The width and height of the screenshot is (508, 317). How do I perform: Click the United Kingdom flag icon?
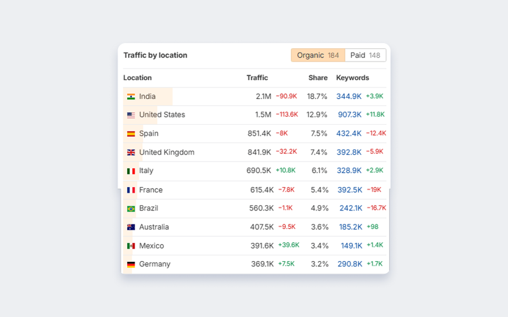click(131, 153)
